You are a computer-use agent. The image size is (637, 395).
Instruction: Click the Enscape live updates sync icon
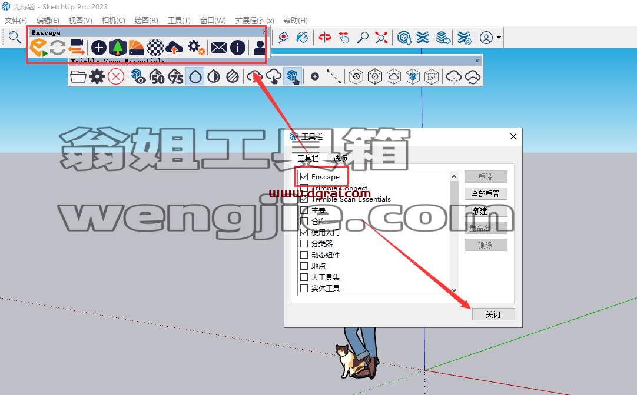[58, 48]
